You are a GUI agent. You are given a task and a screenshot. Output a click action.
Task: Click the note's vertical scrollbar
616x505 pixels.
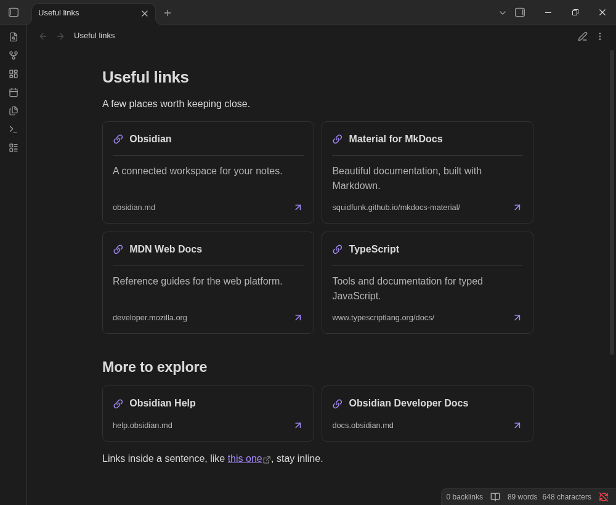(612, 202)
